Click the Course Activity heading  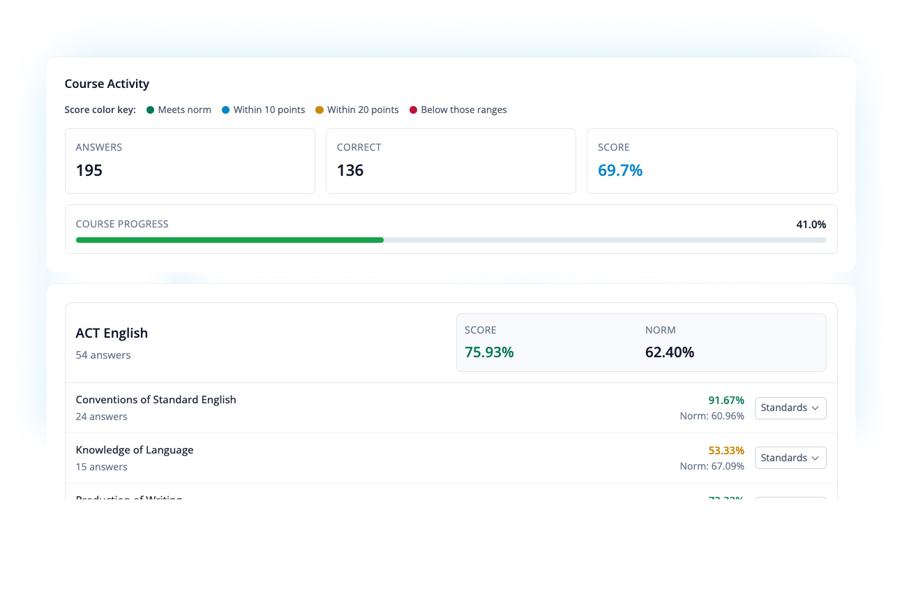[x=107, y=84]
